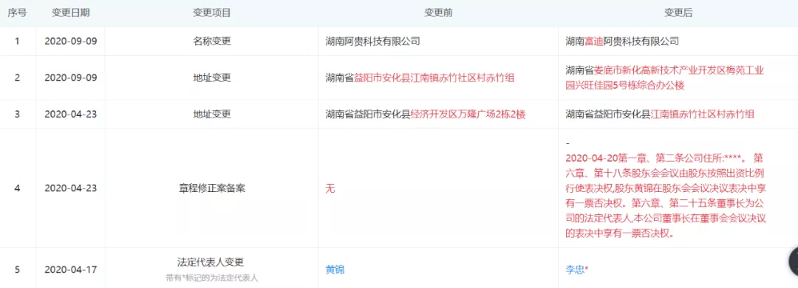Click the 2020-04-23 date in row 4
This screenshot has height=288, width=798.
pyautogui.click(x=71, y=188)
